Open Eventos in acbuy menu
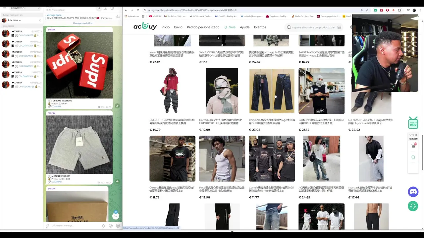The image size is (424, 238). (x=260, y=27)
